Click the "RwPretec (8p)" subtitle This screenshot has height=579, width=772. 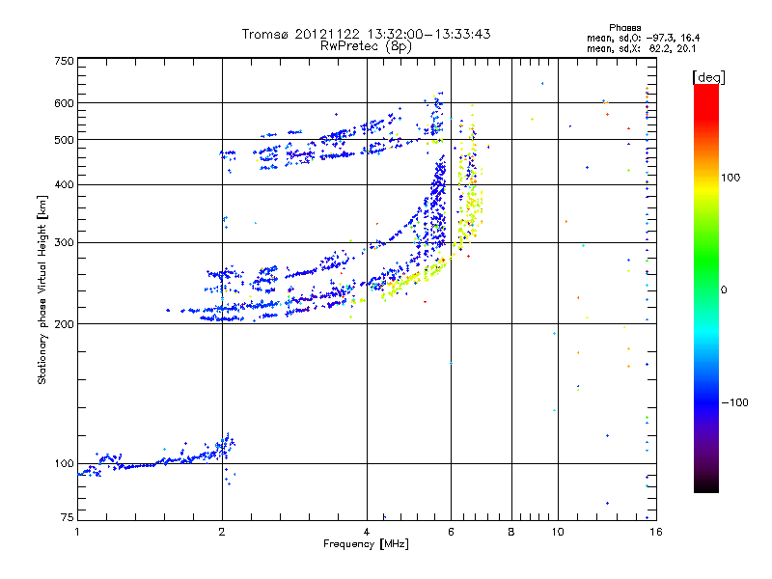[x=366, y=46]
